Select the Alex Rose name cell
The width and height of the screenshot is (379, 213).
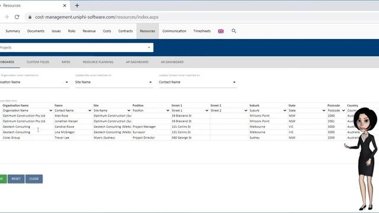[73, 116]
